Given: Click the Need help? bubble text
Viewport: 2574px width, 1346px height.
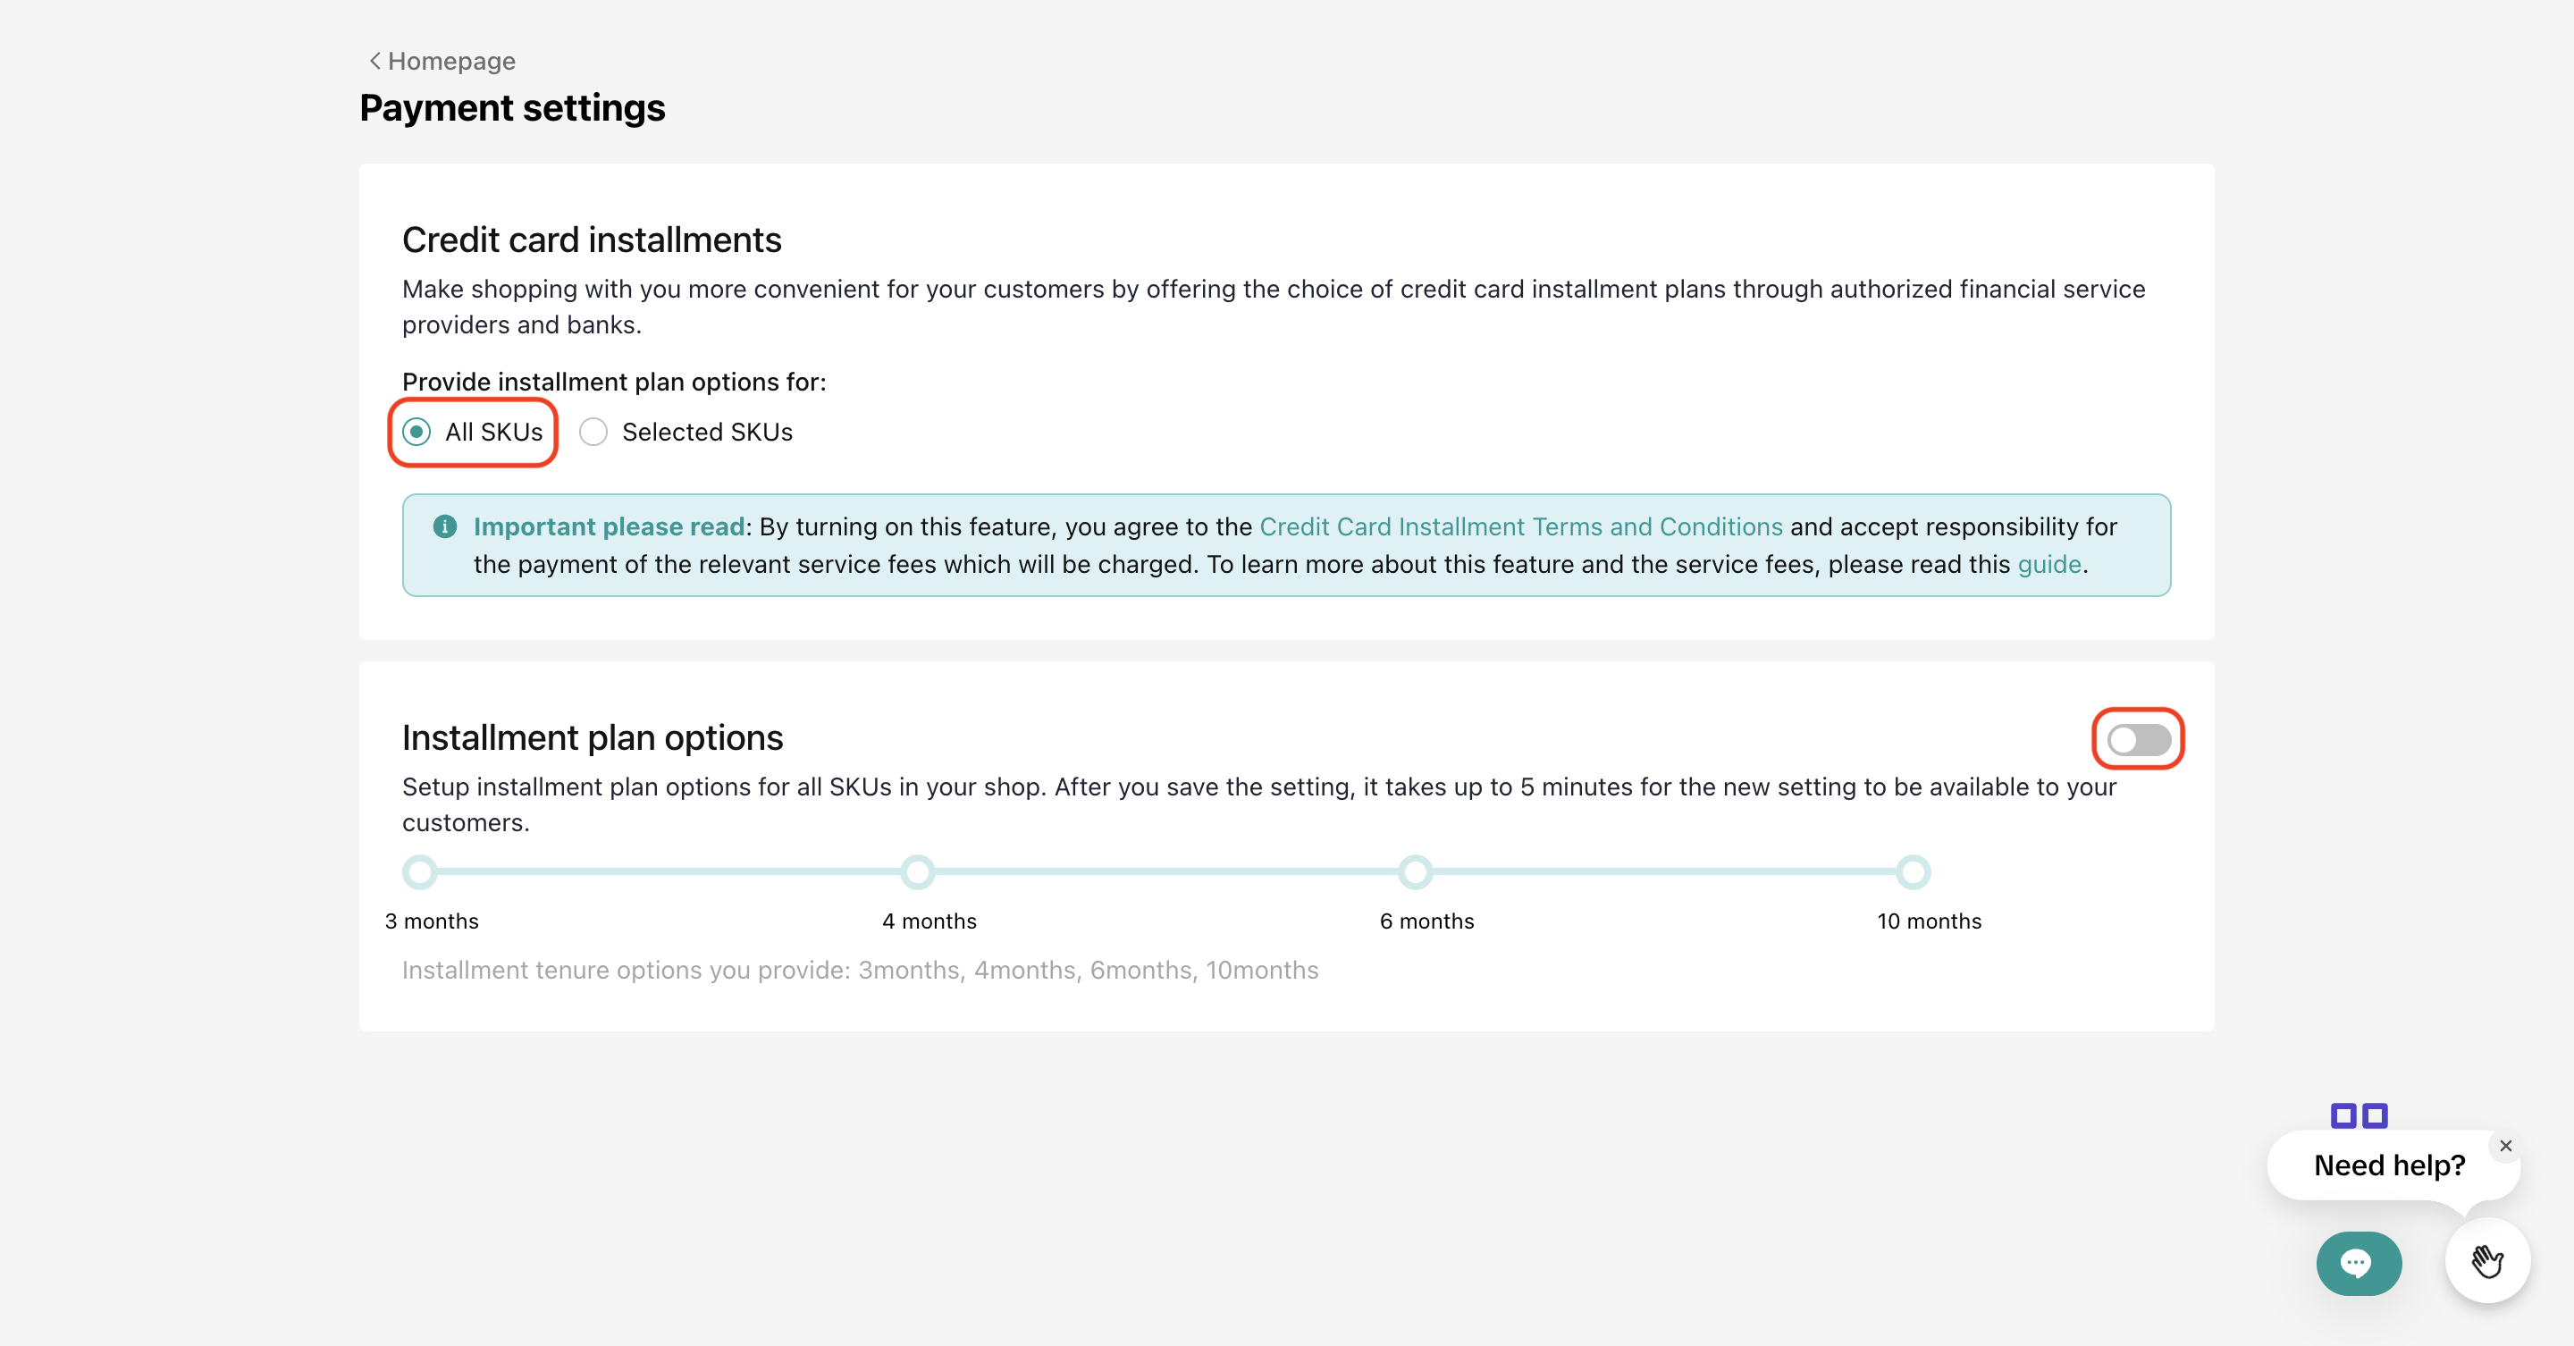Looking at the screenshot, I should tap(2388, 1165).
